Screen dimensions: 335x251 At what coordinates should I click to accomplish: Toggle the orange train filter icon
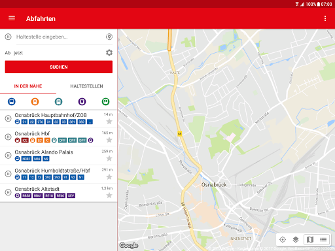pos(35,101)
